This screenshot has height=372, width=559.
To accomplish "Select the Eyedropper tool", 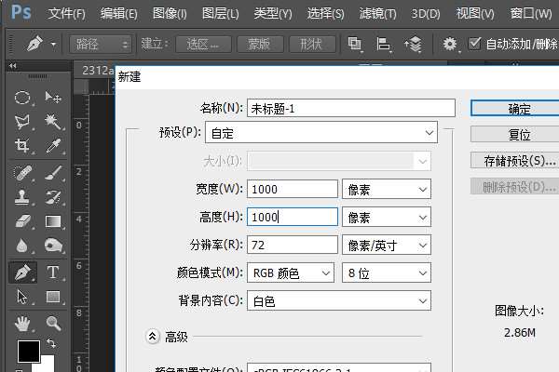I will pos(53,146).
